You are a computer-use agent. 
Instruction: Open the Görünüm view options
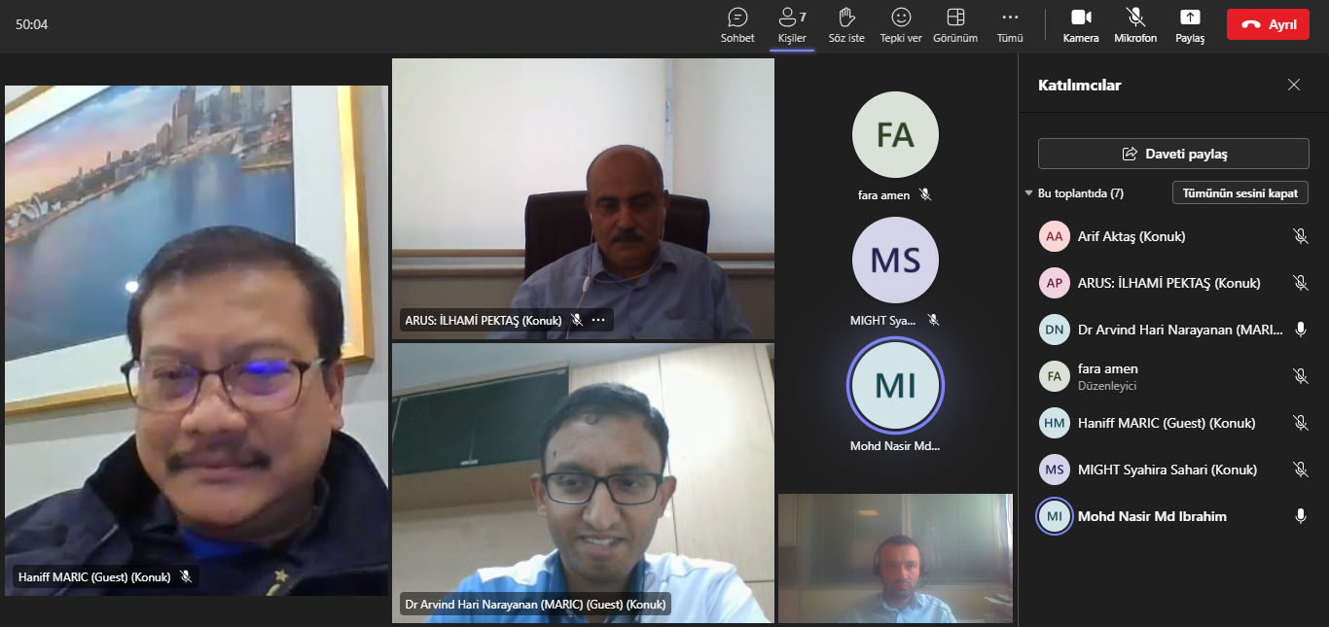(955, 25)
